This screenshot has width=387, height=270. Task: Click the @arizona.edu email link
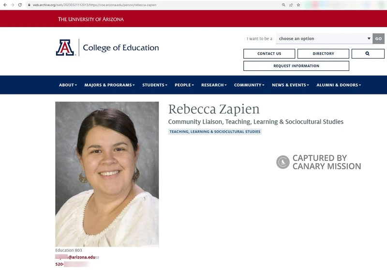75,257
